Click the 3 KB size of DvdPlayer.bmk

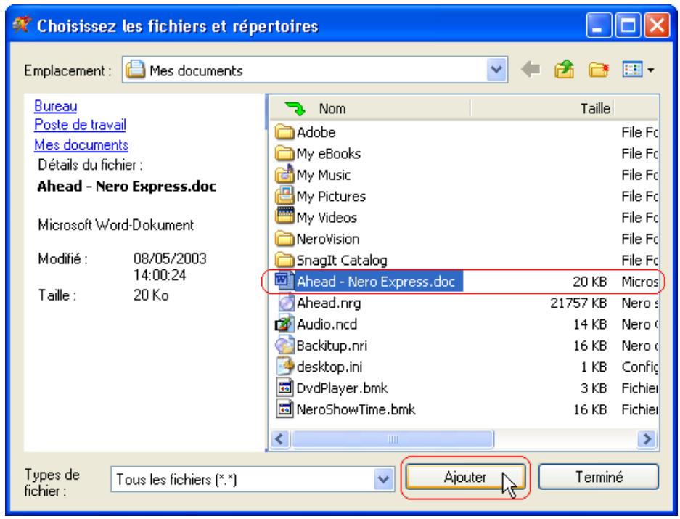tap(593, 388)
